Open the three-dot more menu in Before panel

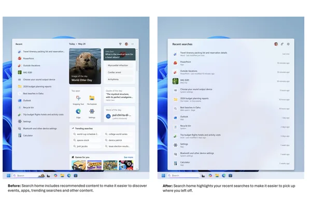pos(133,44)
